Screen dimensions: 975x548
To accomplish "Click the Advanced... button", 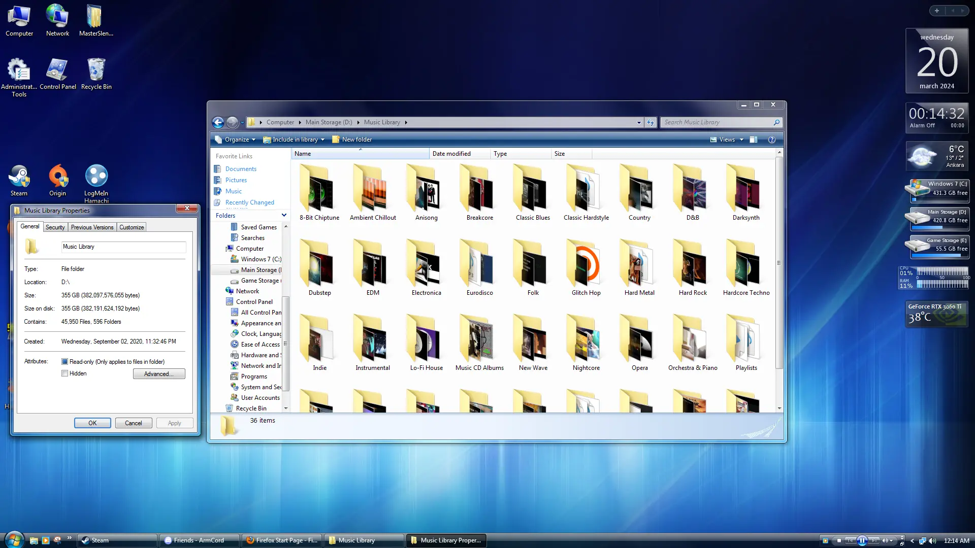I will (159, 374).
